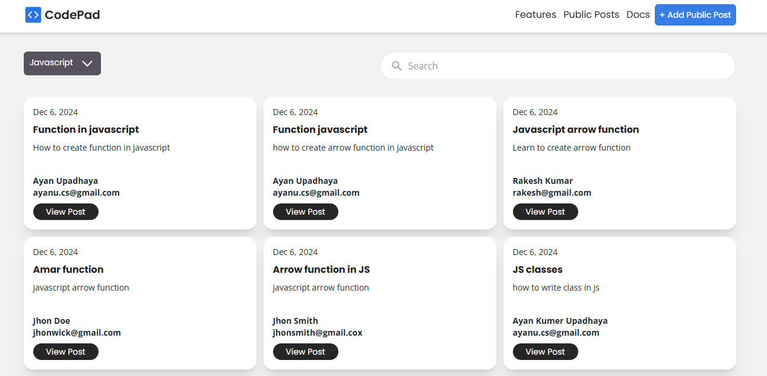View the "Function javascript" post
Screen dimensions: 767x376
pos(306,212)
